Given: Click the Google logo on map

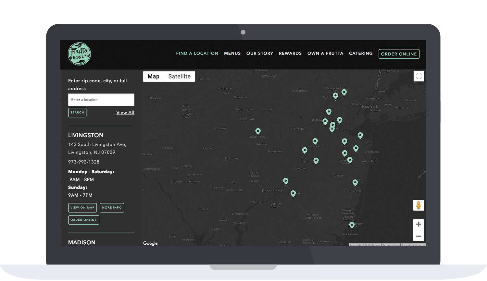Looking at the screenshot, I should (150, 243).
